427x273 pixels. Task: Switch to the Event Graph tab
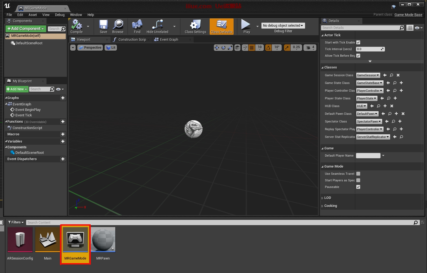point(169,40)
